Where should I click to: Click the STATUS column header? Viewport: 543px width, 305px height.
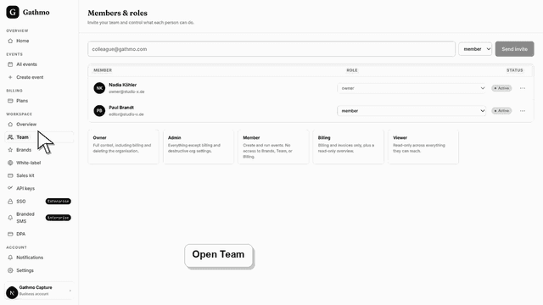pyautogui.click(x=515, y=70)
